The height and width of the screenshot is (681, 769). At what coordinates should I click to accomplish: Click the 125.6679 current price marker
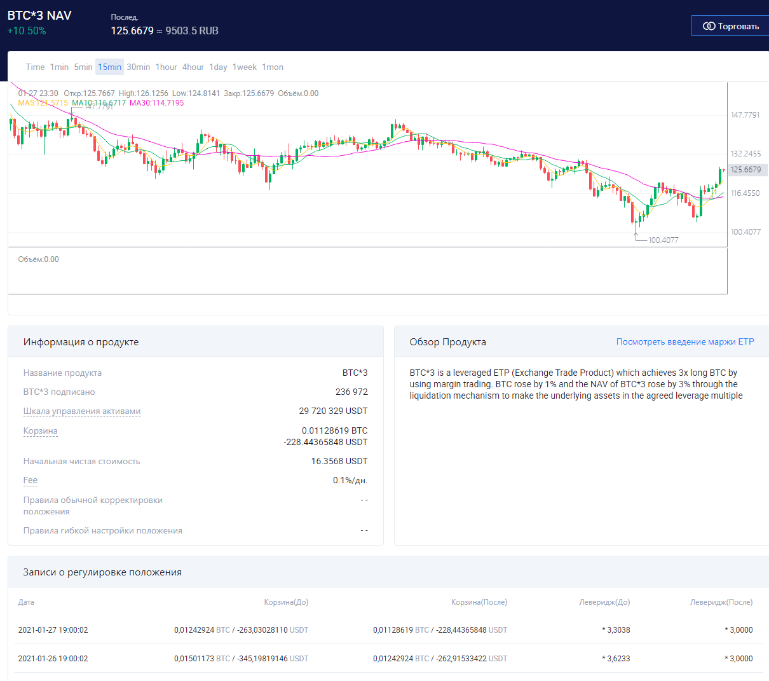(745, 170)
